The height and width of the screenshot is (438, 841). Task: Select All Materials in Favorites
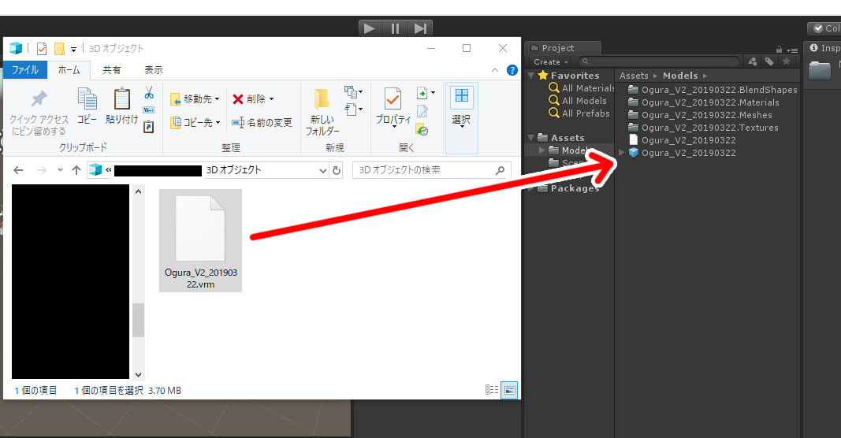coord(582,88)
